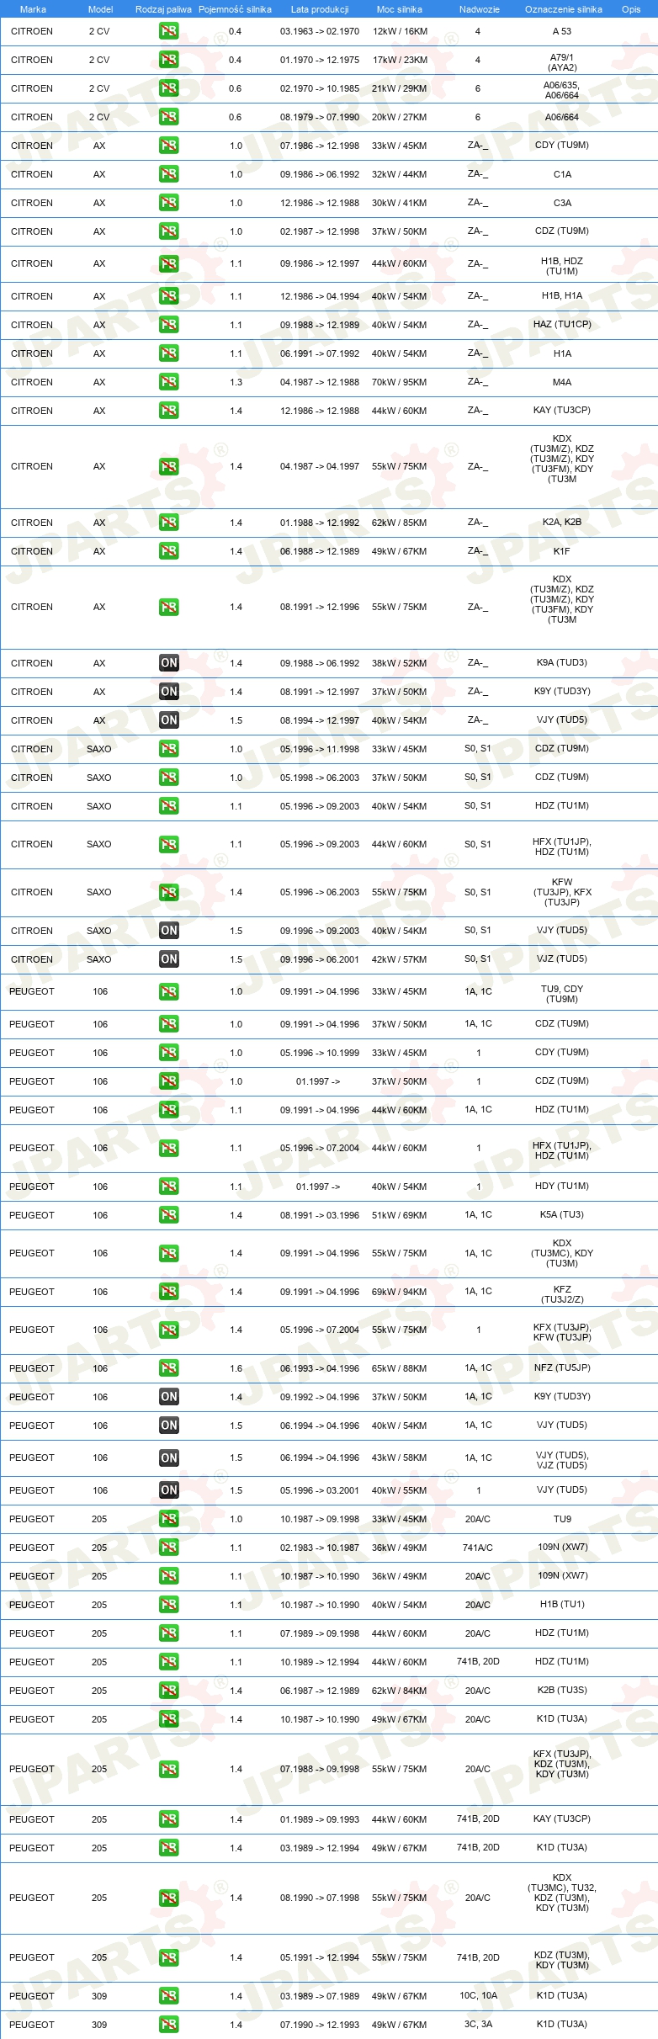
Task: Select the body cell 3C, 3A
Action: [x=478, y=2024]
